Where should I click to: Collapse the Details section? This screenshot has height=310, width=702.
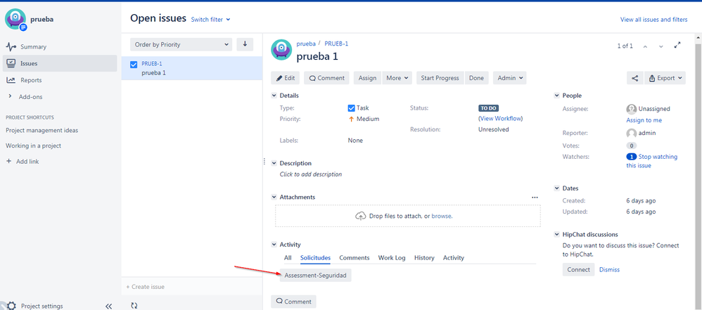pos(274,96)
